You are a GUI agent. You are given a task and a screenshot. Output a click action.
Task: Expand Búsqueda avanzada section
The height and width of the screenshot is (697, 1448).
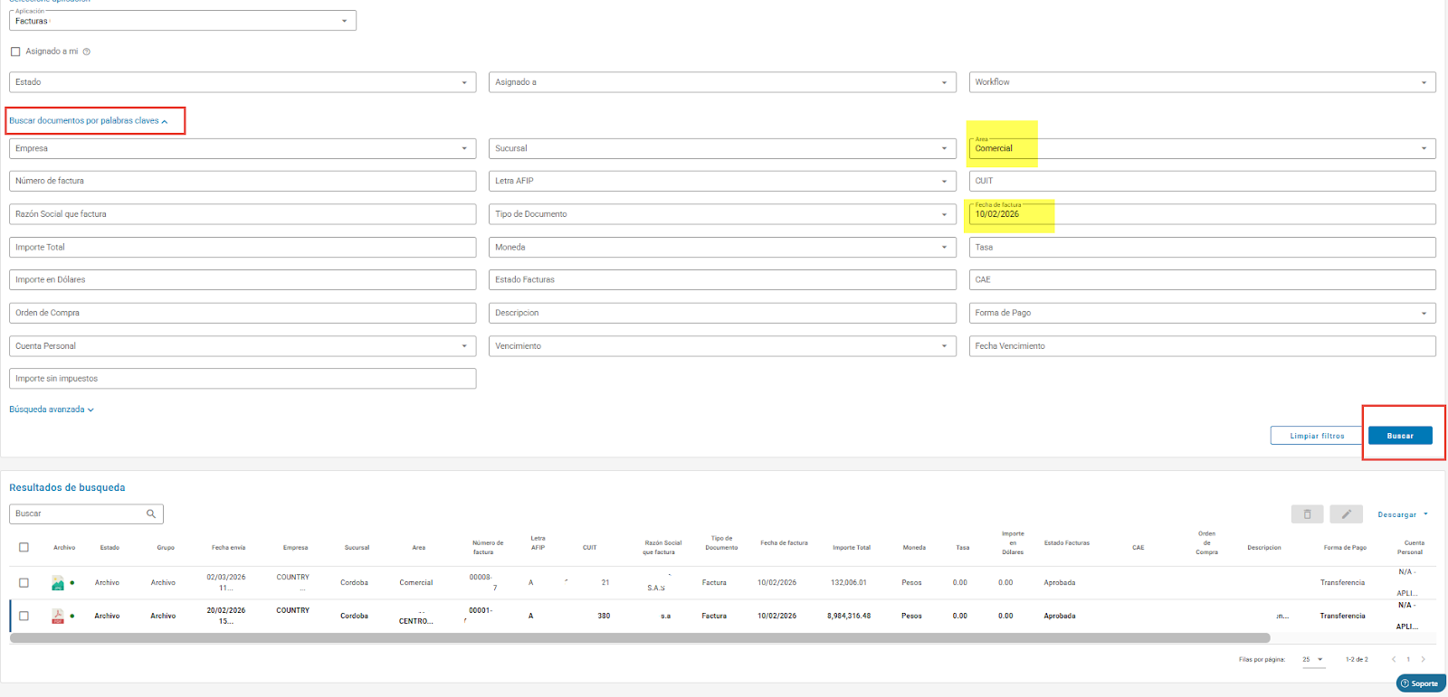pos(52,410)
